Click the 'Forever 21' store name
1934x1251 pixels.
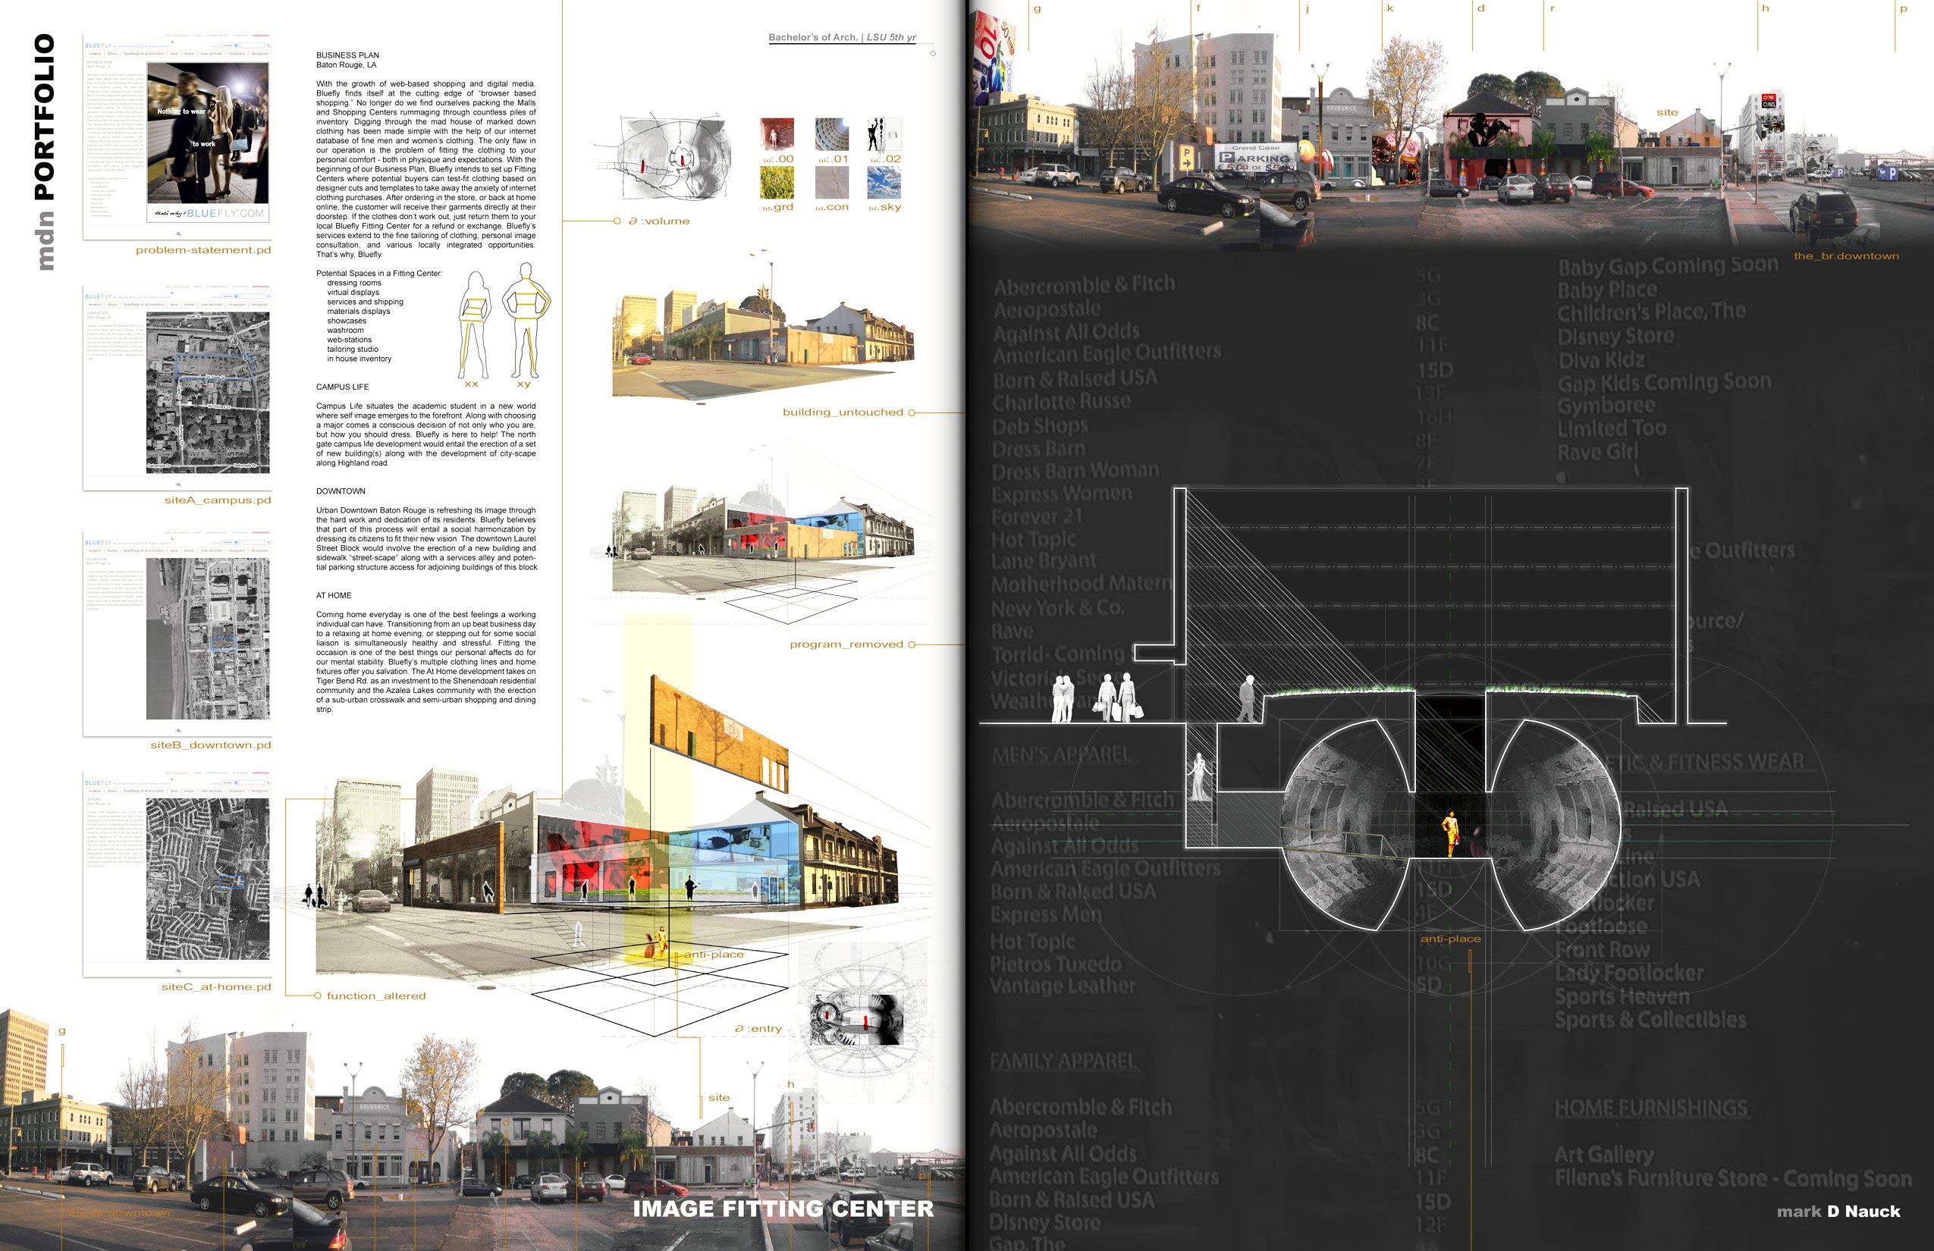tap(1037, 516)
